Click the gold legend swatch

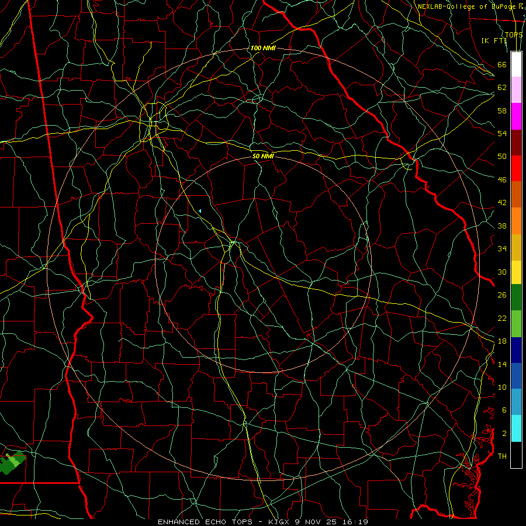[516, 247]
